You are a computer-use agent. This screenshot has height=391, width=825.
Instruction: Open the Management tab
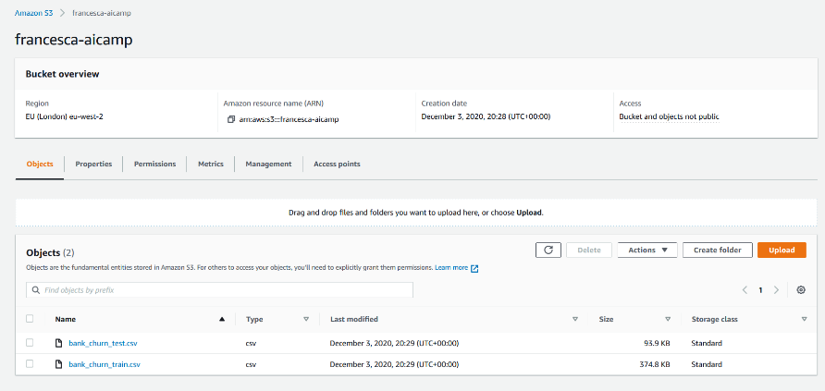[x=268, y=164]
